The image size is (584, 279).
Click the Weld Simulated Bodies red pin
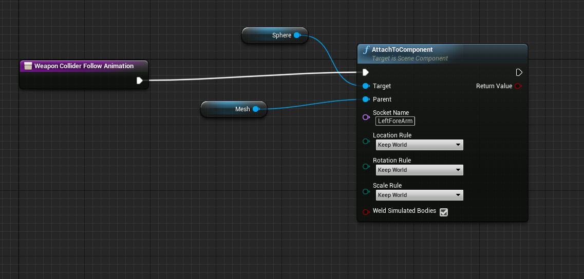366,212
